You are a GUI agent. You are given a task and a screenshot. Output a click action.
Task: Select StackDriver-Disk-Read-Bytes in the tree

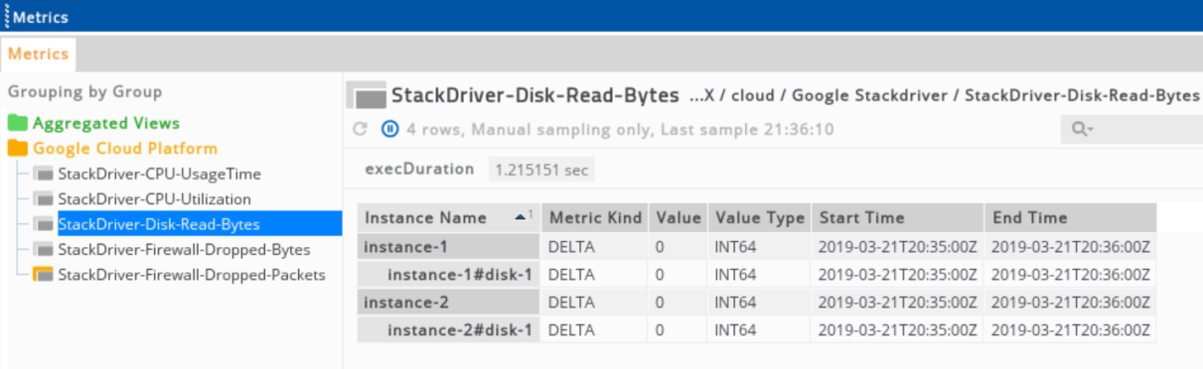[x=159, y=225]
